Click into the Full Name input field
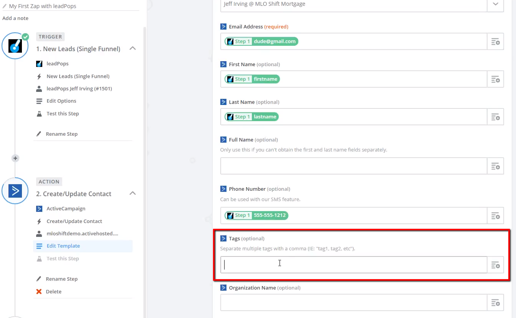 click(x=354, y=166)
